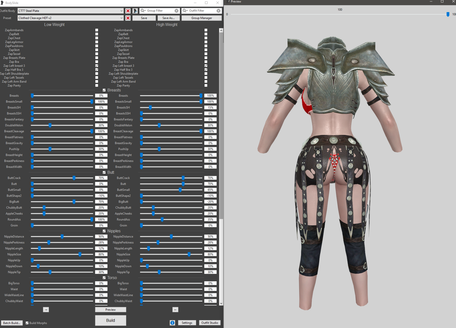Click the Low Weight NipplePerkiness value field
This screenshot has width=456, height=328.
pos(101,243)
